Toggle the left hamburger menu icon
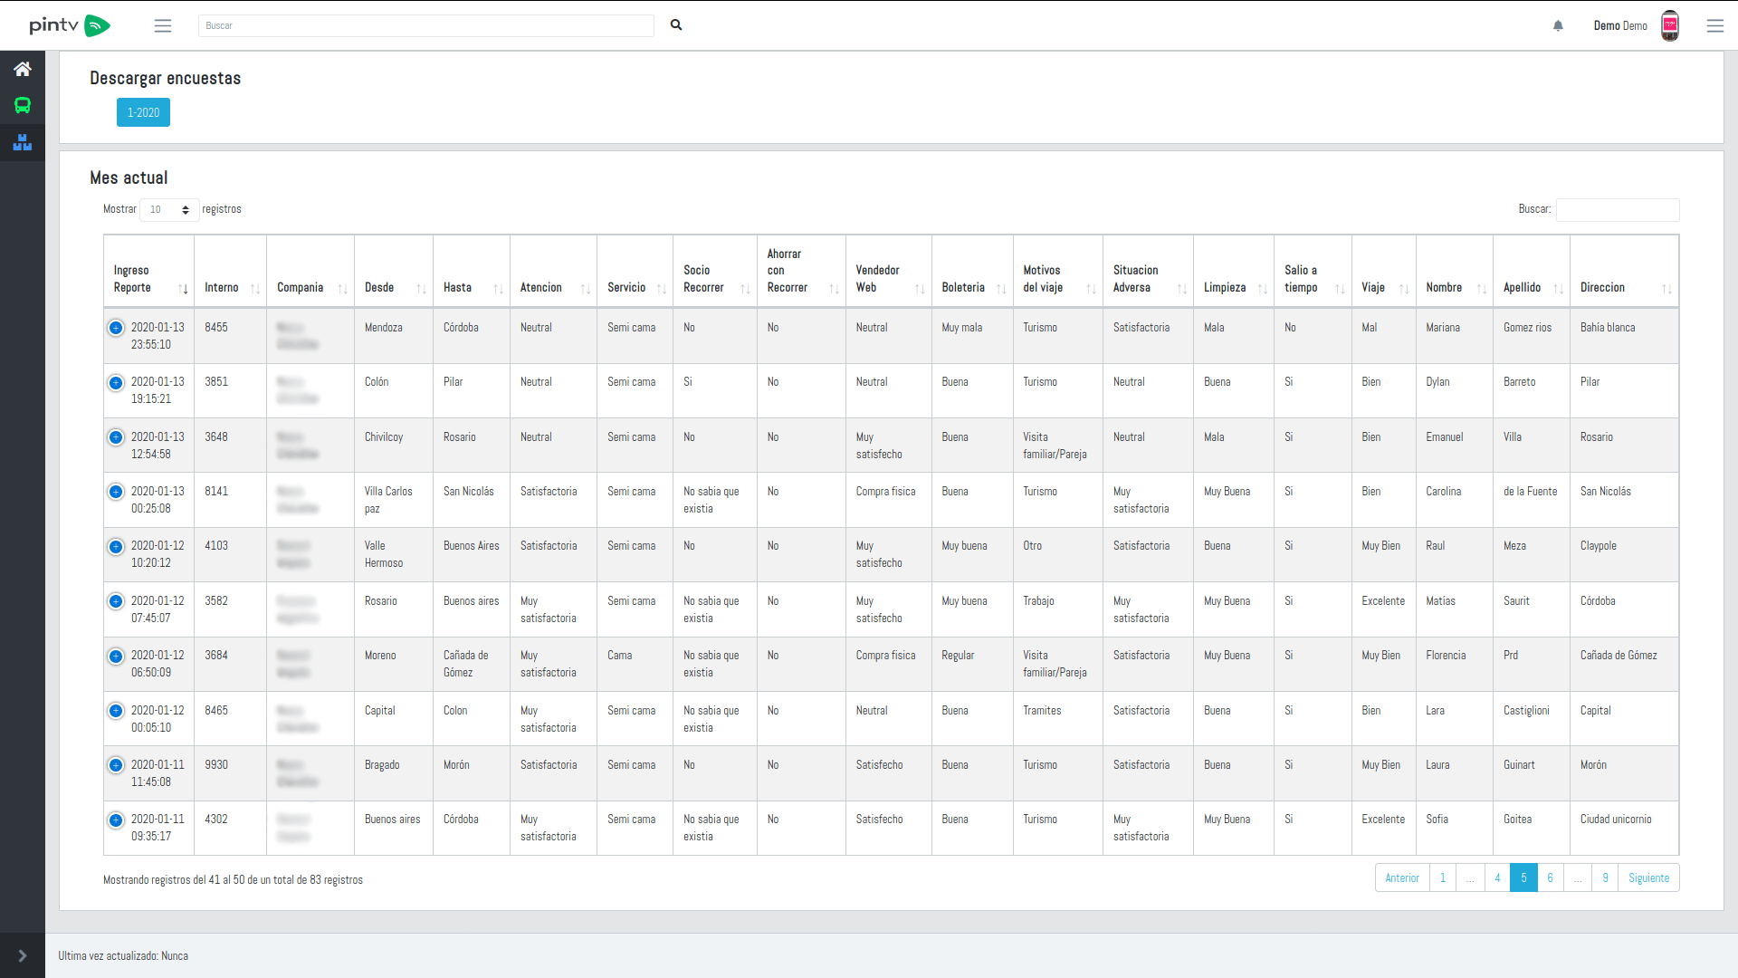 click(x=163, y=25)
